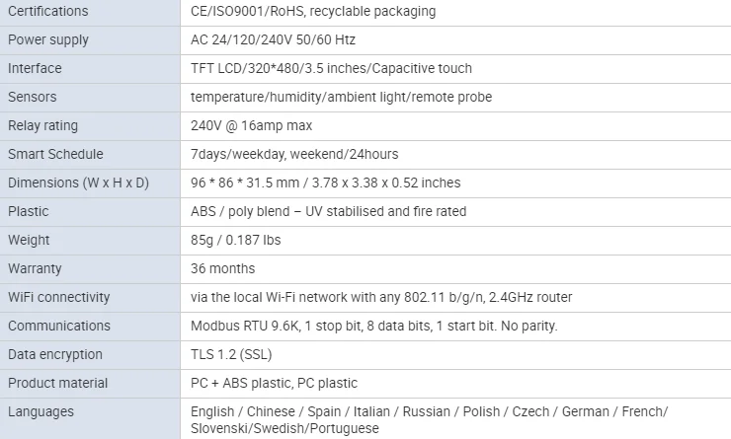Select the 7days/weekday schedule value

pyautogui.click(x=294, y=155)
